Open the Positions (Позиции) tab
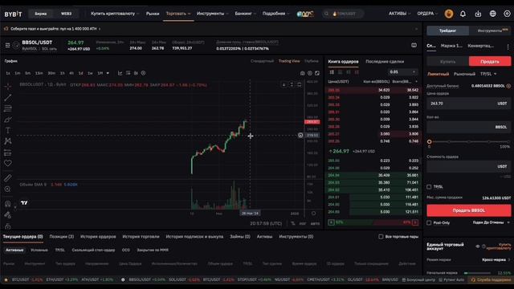514x289 pixels. [62, 237]
